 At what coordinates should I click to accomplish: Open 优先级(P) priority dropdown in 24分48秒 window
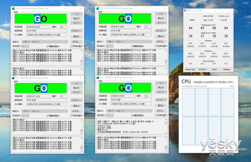[x=25, y=116]
